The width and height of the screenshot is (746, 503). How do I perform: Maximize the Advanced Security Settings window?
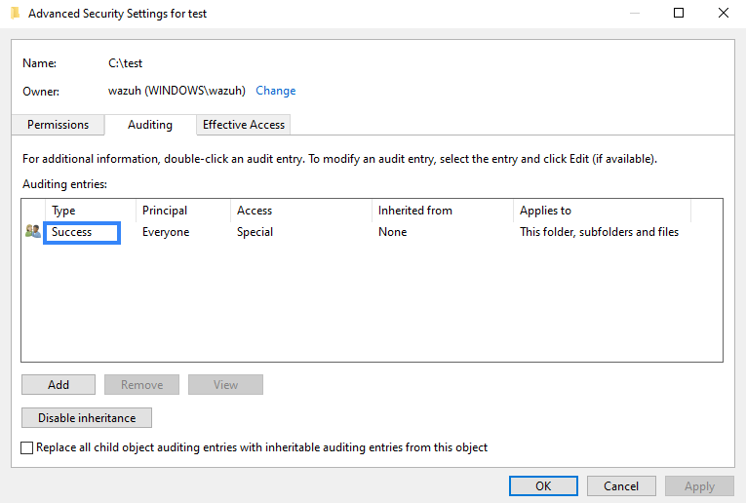(679, 14)
